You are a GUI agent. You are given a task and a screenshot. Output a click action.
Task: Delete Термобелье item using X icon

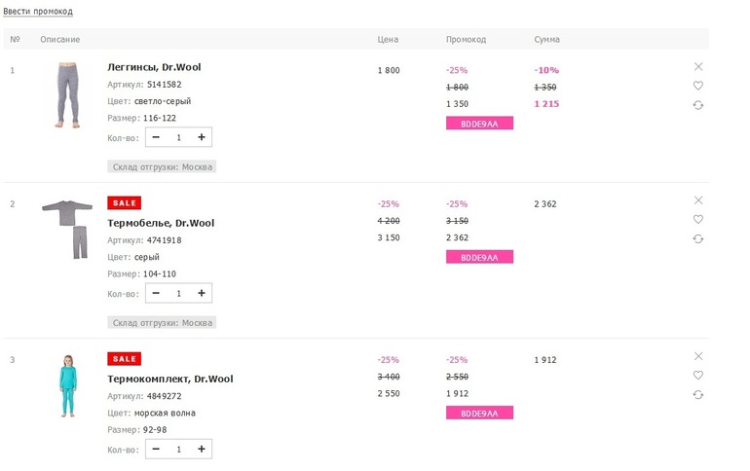click(698, 199)
